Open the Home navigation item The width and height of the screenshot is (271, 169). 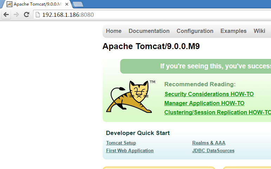point(114,31)
